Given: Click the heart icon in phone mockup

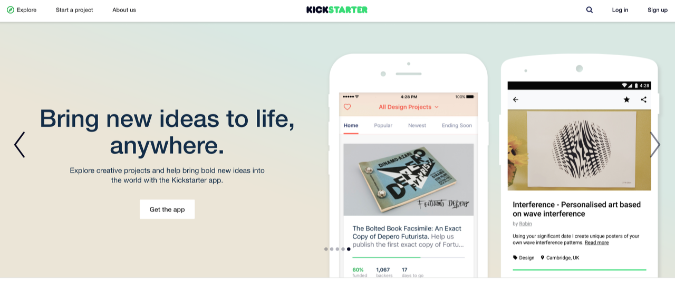Looking at the screenshot, I should coord(347,107).
